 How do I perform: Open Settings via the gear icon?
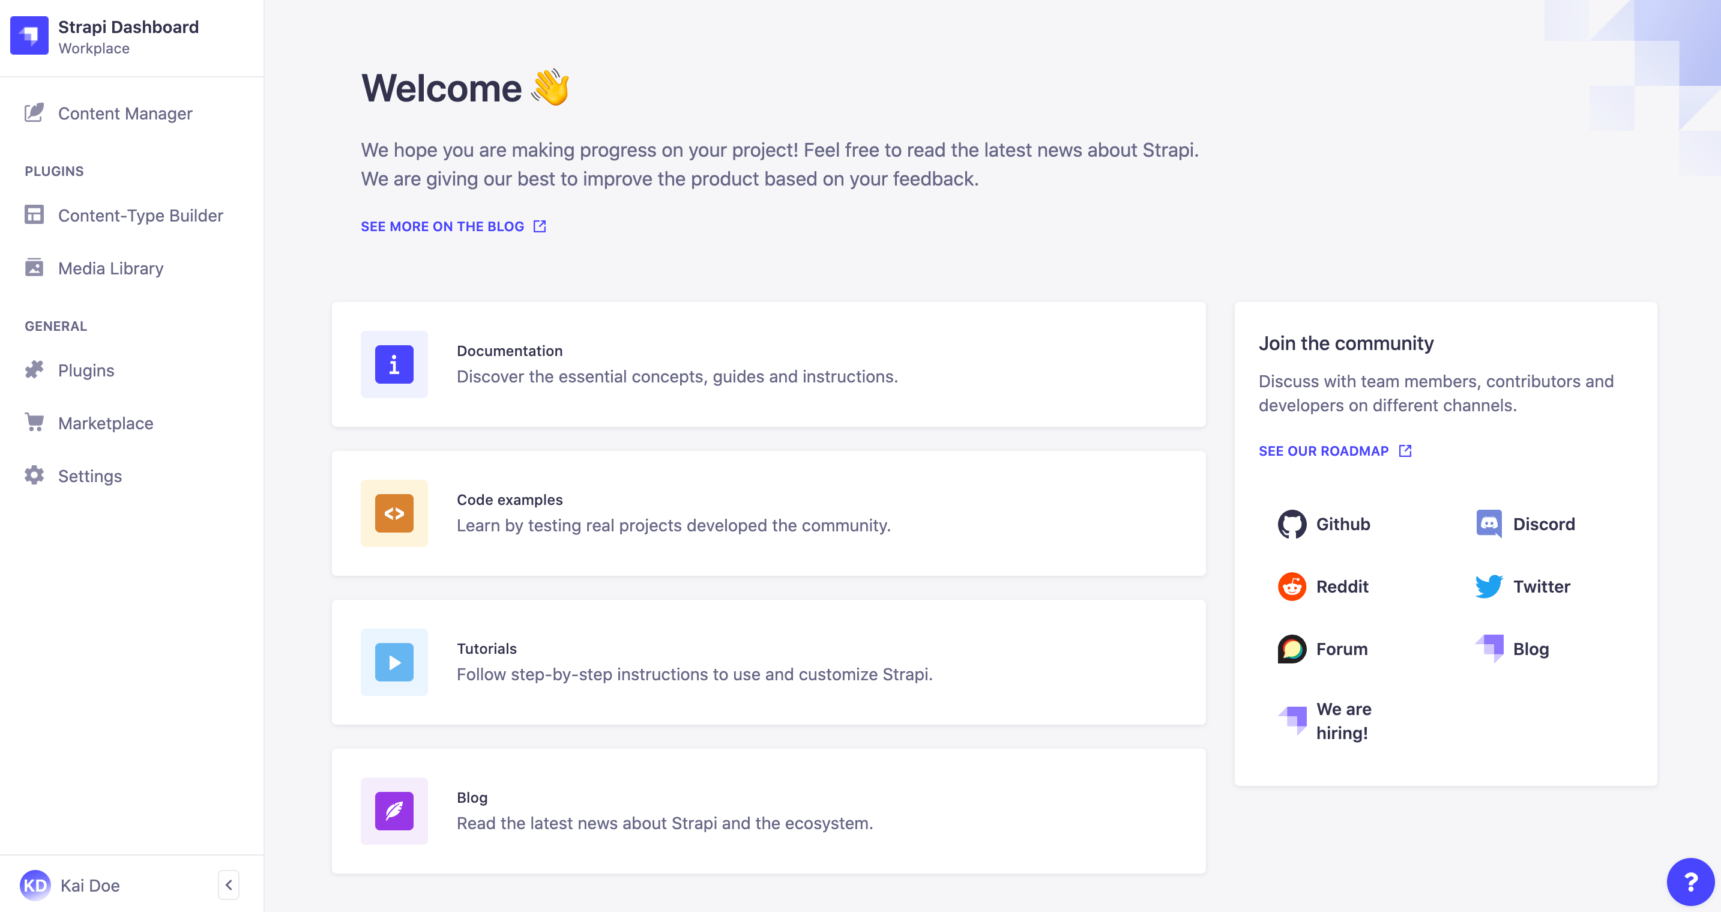click(x=34, y=475)
